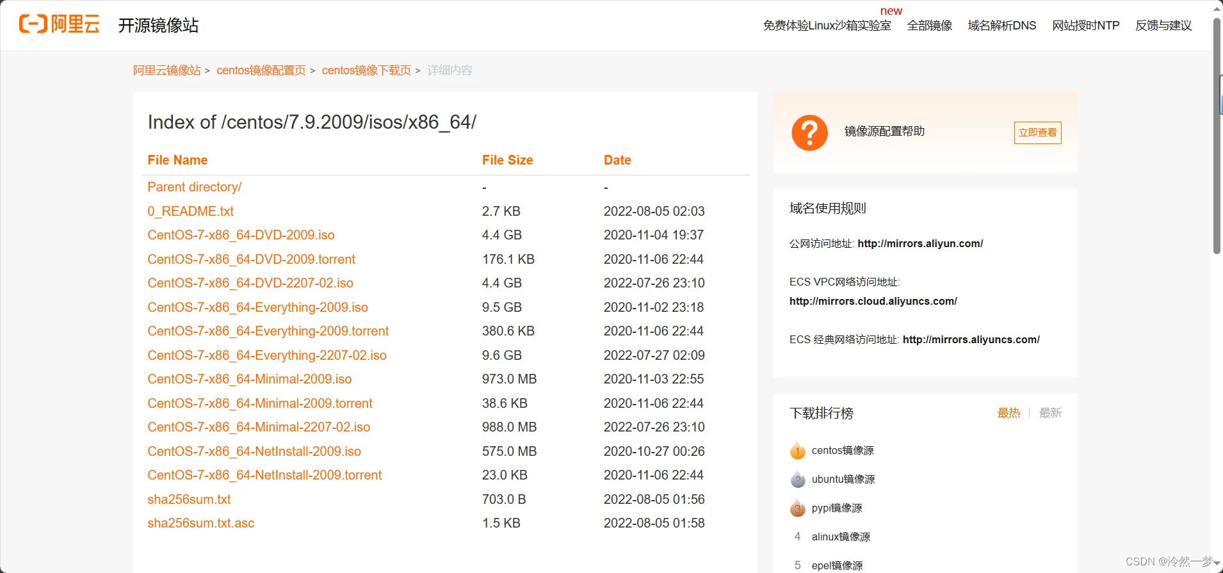Open the 全部镜像 menu item
Image resolution: width=1223 pixels, height=573 pixels.
coord(929,26)
